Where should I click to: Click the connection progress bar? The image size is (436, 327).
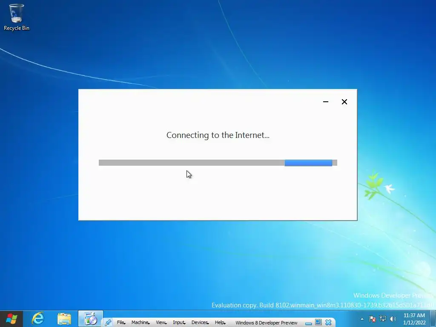point(218,163)
